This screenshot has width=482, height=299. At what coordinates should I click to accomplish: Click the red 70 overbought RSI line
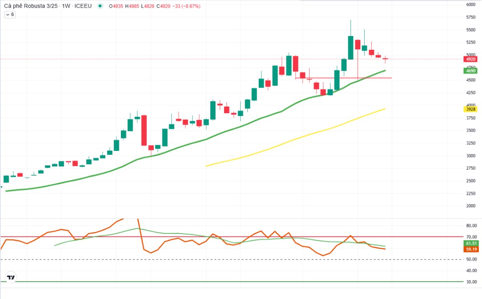(x=201, y=237)
